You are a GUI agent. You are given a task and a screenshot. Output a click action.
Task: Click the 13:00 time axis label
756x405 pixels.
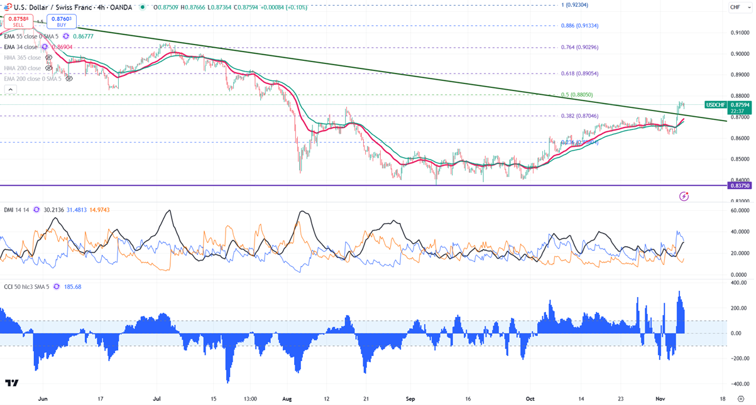(249, 398)
